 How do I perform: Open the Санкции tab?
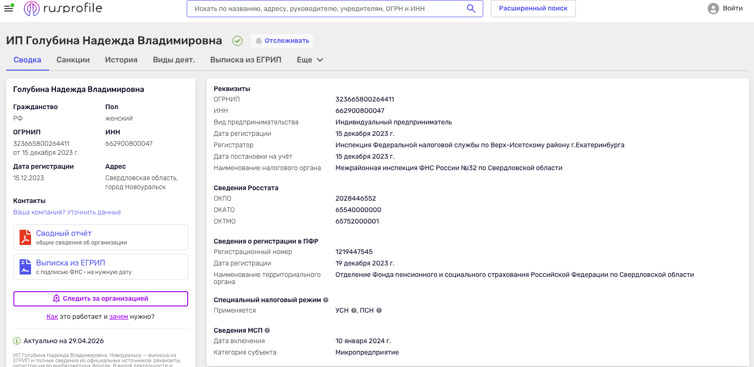73,60
